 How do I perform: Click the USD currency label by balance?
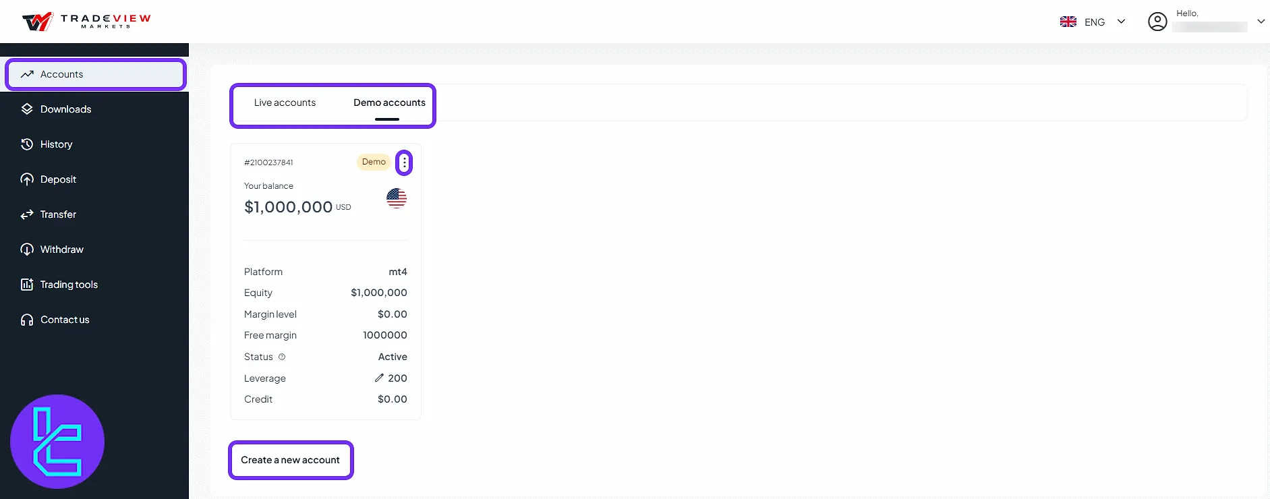click(343, 208)
